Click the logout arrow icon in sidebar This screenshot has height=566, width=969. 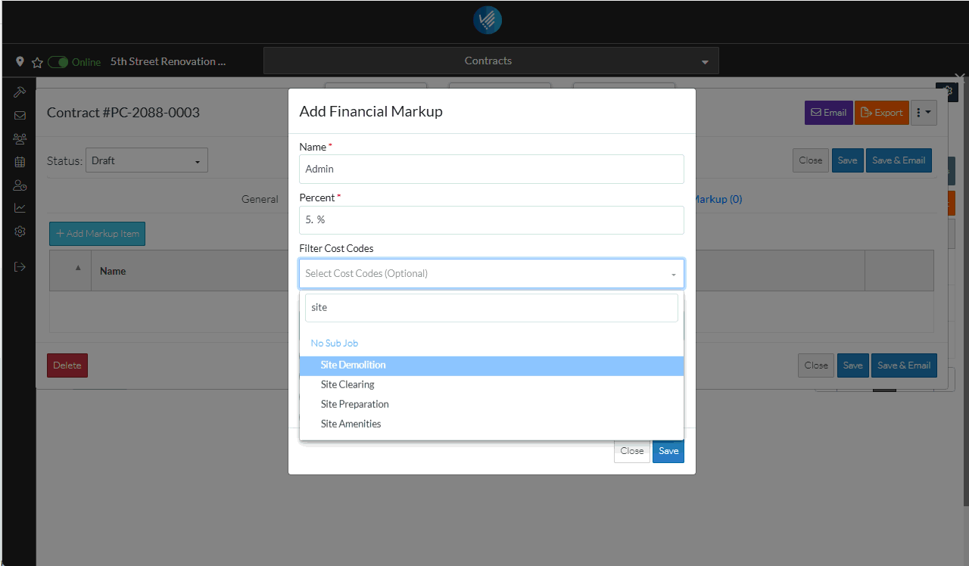[x=20, y=266]
